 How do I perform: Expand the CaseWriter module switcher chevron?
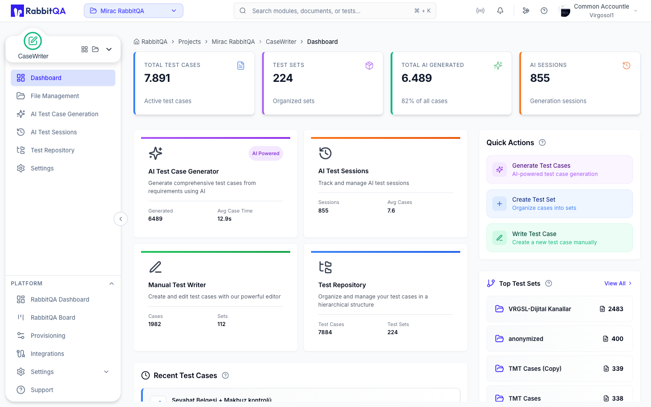pyautogui.click(x=109, y=49)
